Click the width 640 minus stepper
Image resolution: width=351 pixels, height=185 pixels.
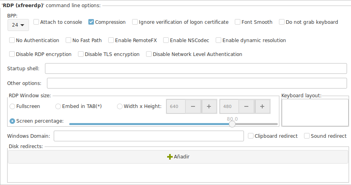[x=193, y=106]
